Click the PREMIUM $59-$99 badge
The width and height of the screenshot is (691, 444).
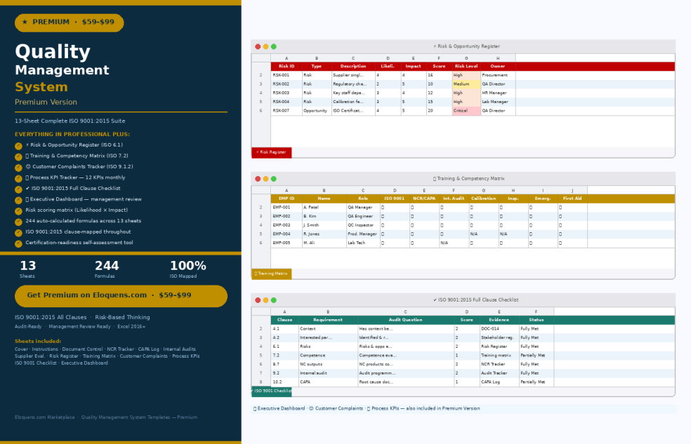pyautogui.click(x=70, y=22)
